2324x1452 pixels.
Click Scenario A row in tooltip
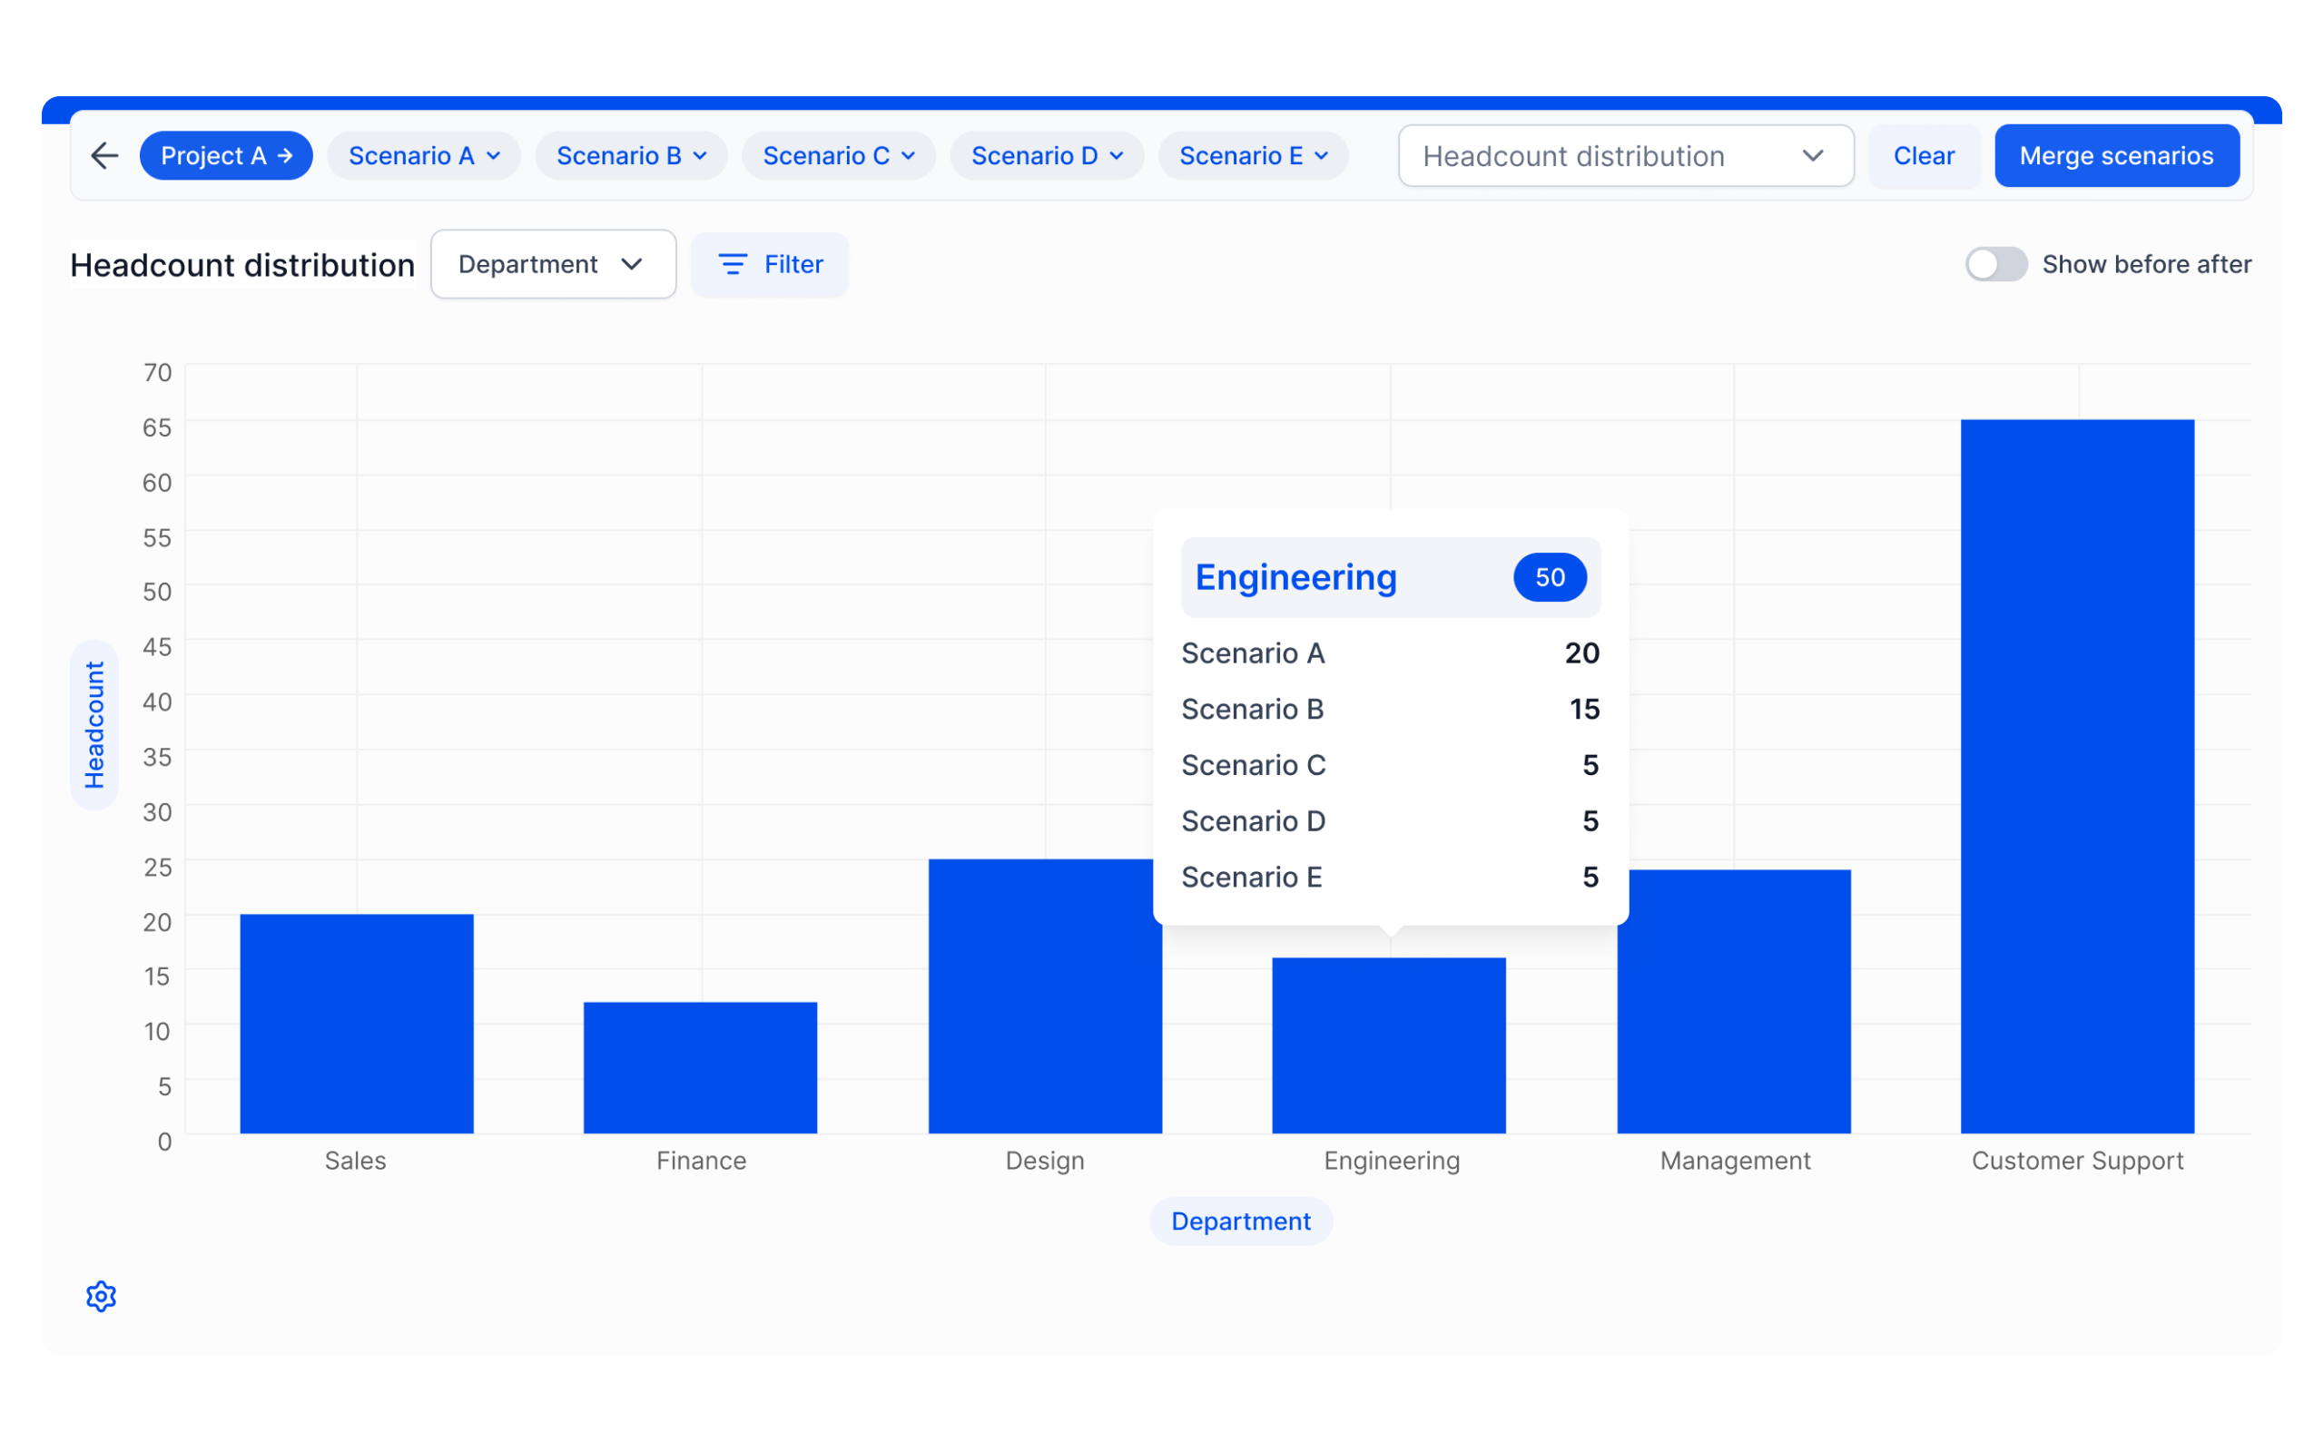tap(1391, 653)
